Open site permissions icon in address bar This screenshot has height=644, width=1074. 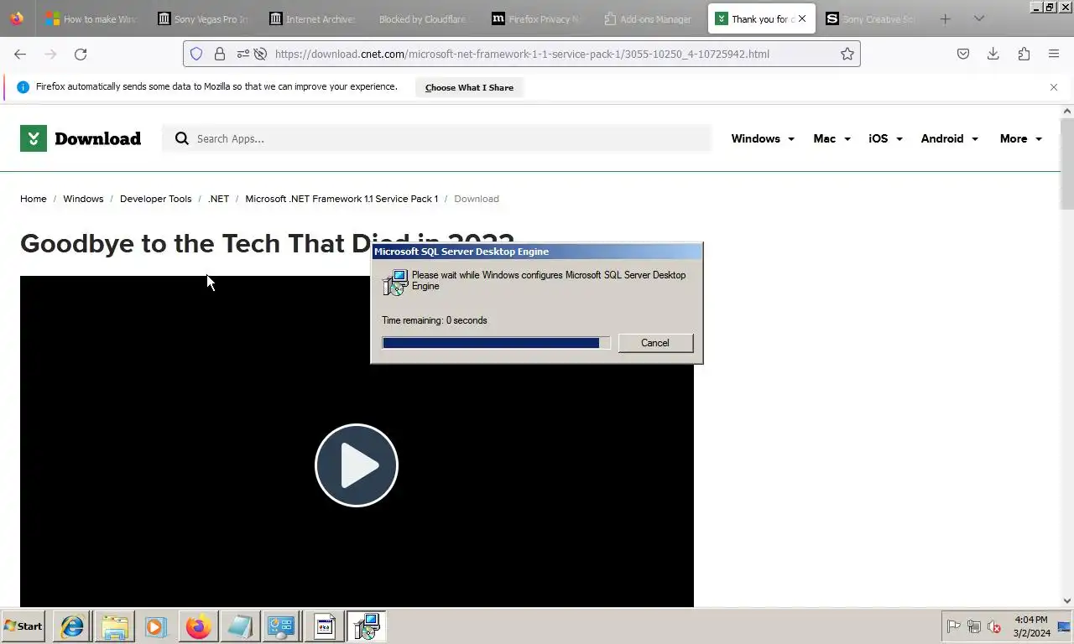click(x=243, y=54)
